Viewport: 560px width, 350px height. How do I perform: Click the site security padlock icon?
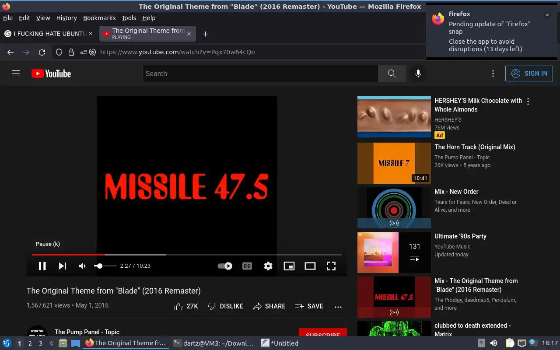(71, 52)
